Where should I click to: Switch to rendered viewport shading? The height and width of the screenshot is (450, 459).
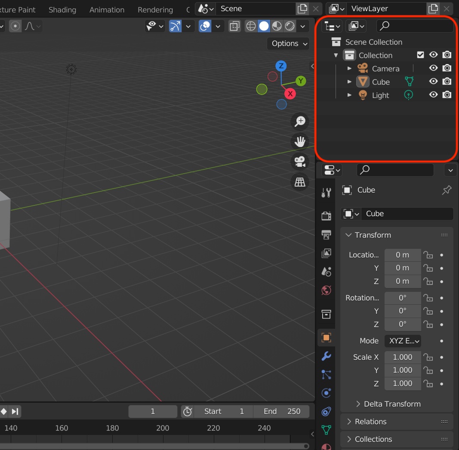290,26
